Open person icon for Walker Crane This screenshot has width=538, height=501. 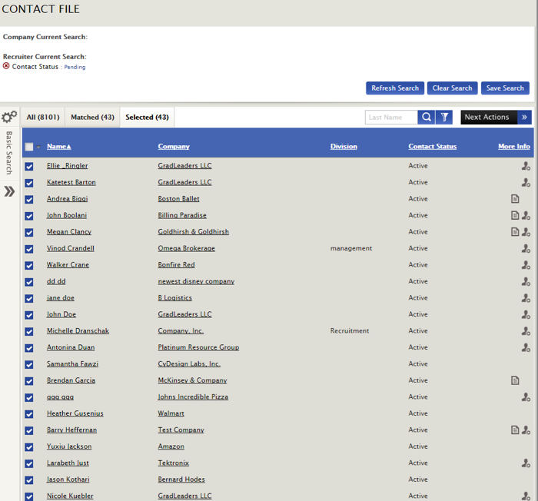click(526, 264)
